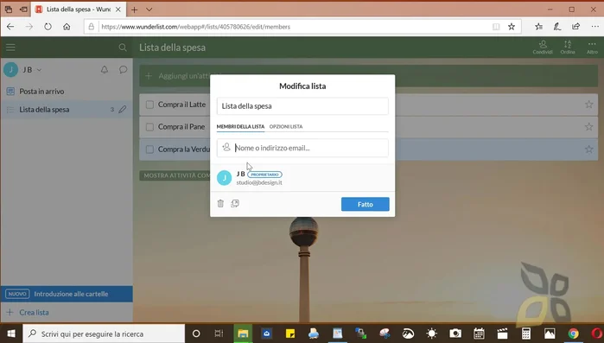Select the Membri della Lista tab
This screenshot has width=604, height=343.
tap(240, 126)
